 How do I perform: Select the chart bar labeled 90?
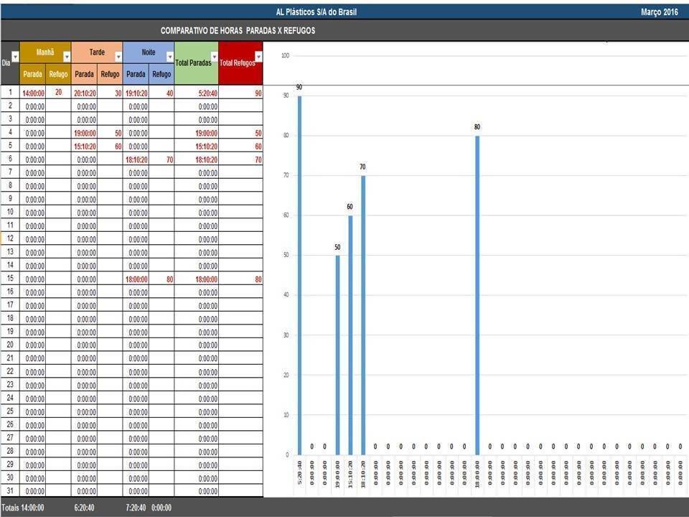coord(299,273)
